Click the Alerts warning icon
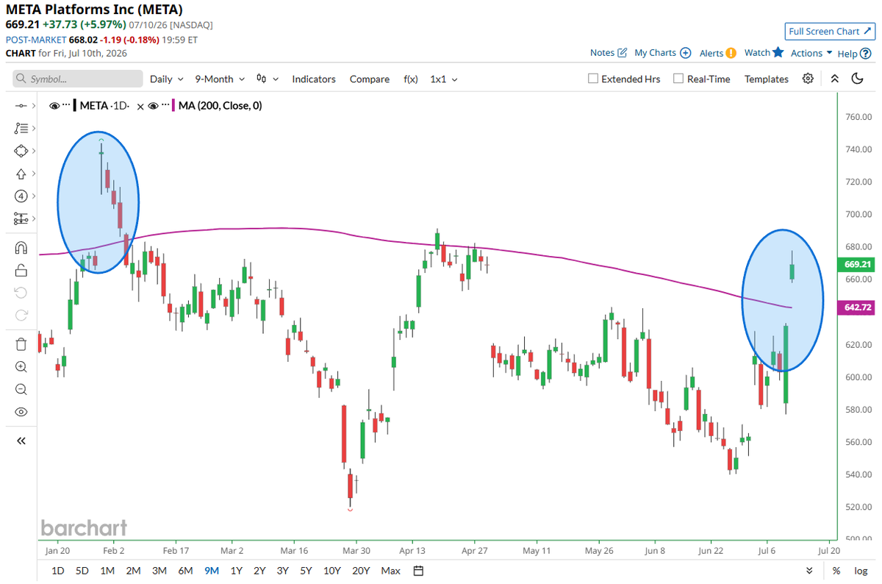Viewport: 882px width, 584px height. point(731,53)
